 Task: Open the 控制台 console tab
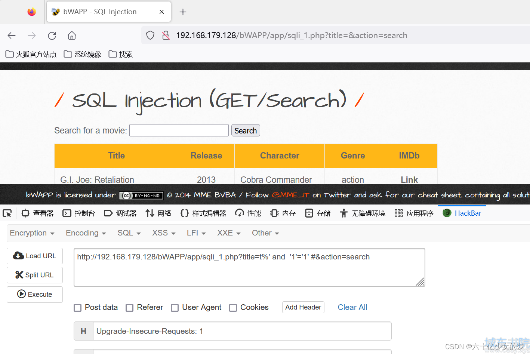[78, 213]
